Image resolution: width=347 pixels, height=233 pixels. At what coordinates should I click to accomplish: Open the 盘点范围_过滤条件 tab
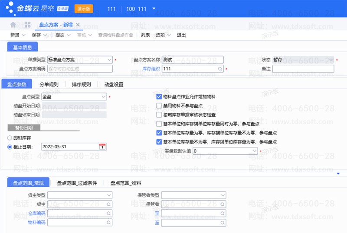click(77, 183)
